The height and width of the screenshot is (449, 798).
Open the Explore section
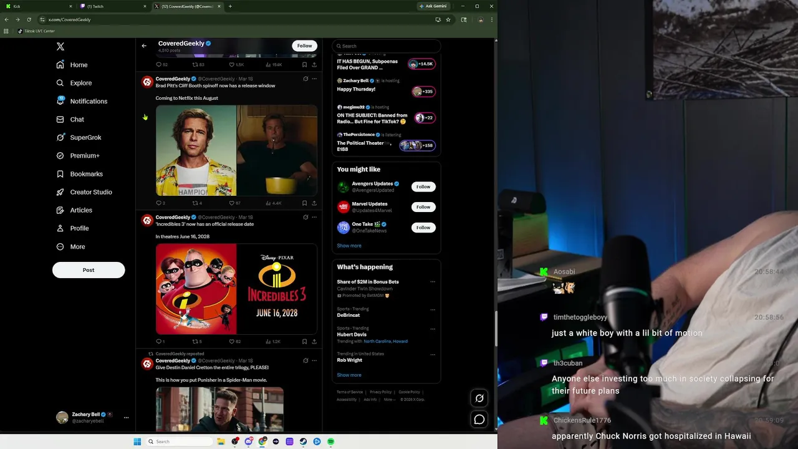click(74, 83)
